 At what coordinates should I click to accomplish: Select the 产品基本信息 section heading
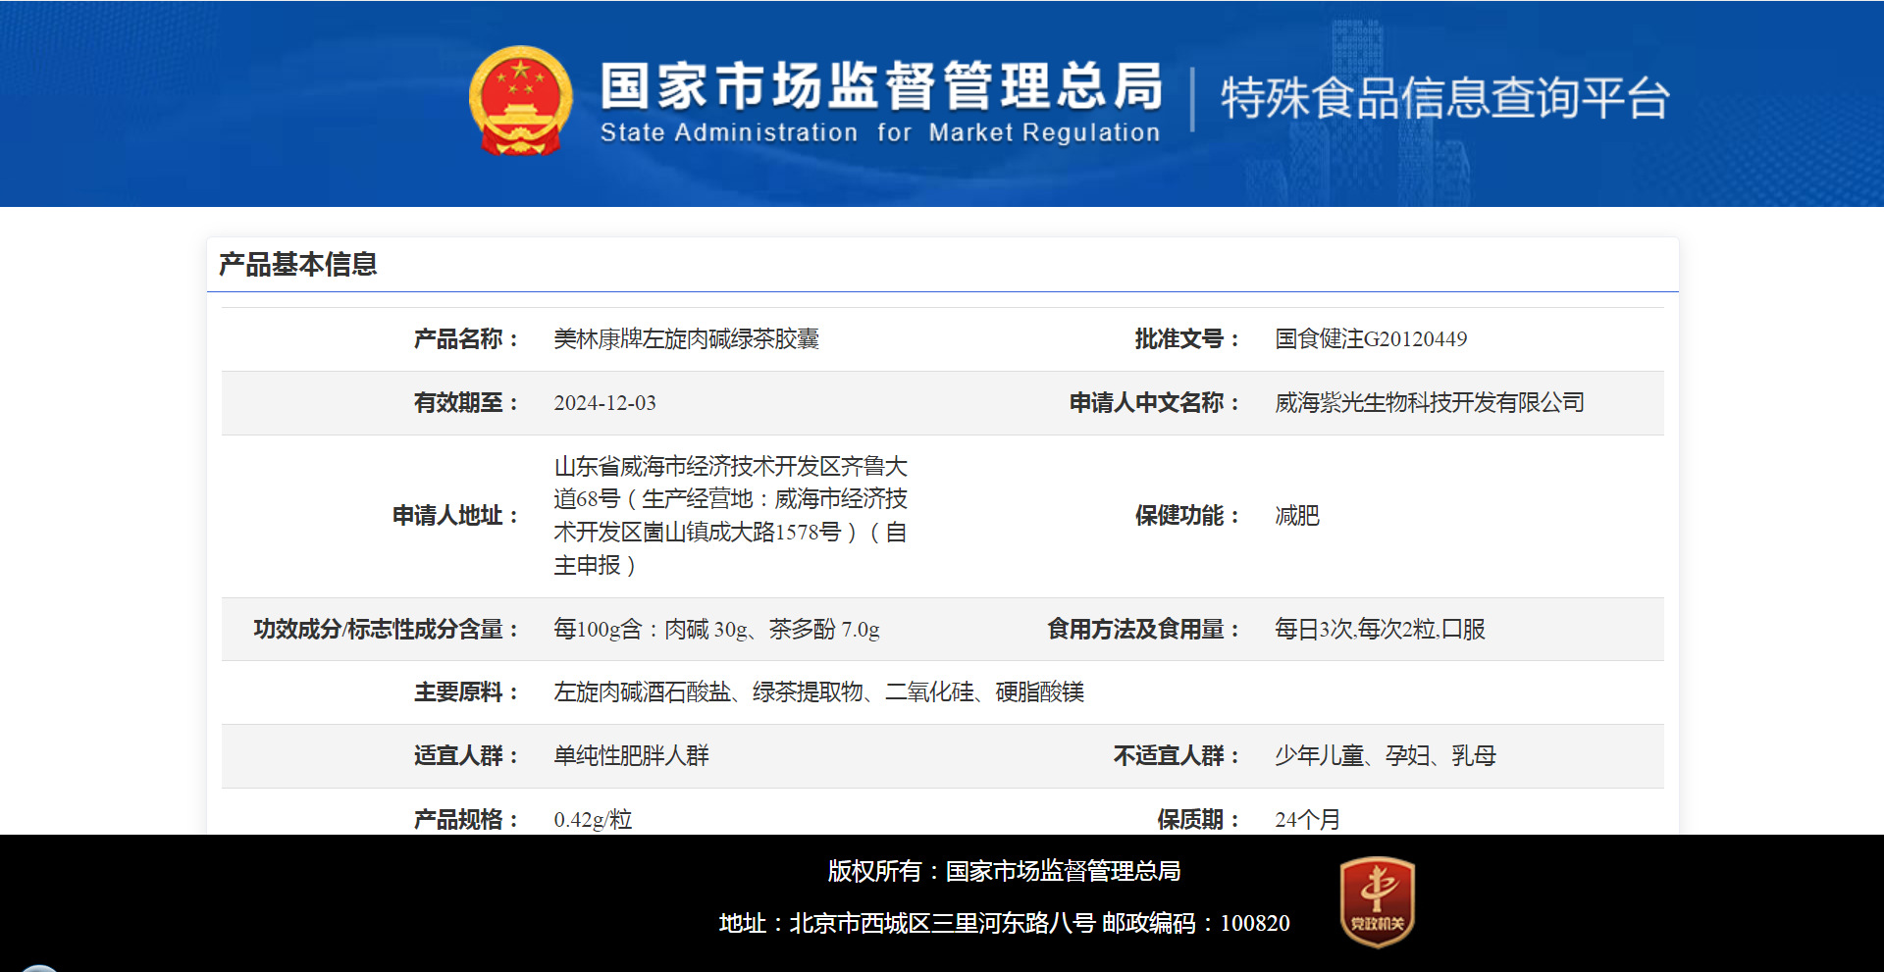pyautogui.click(x=297, y=264)
